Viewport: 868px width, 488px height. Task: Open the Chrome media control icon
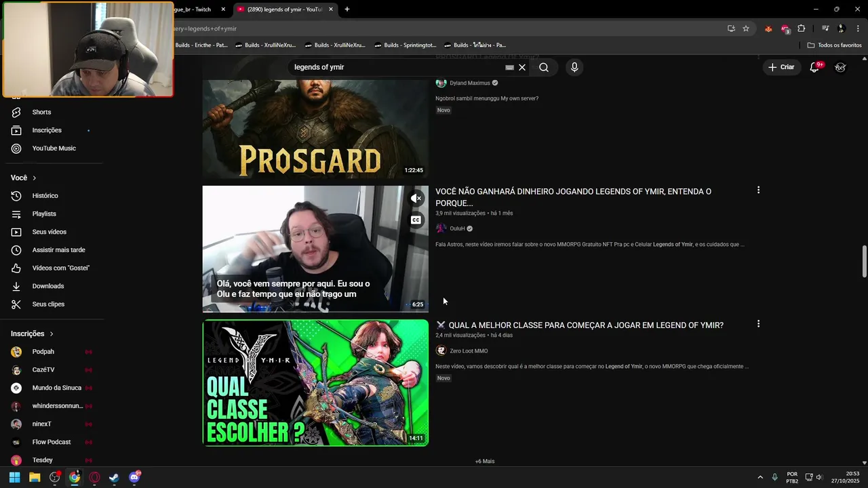(825, 28)
